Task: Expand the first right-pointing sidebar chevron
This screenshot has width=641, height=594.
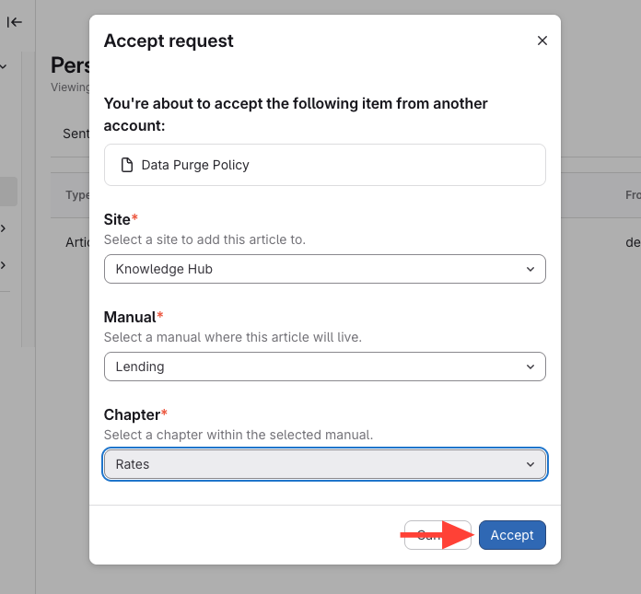Action: (4, 227)
